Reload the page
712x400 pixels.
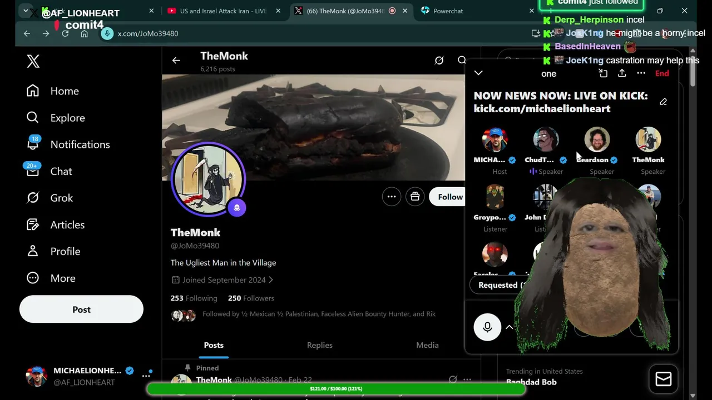(x=65, y=34)
